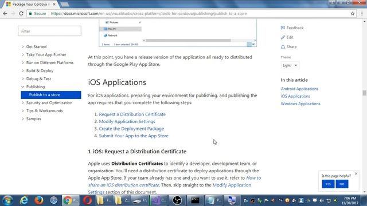Open the command prompt taskbar item
Viewport: 367px width, 206px height.
click(195, 200)
